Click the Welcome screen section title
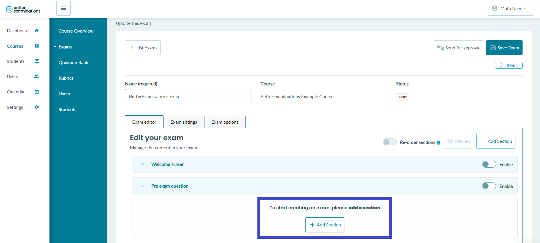The height and width of the screenshot is (243, 540). 168,164
